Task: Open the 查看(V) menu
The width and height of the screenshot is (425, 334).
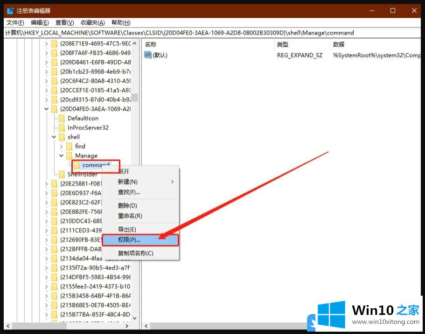Action: click(x=64, y=23)
